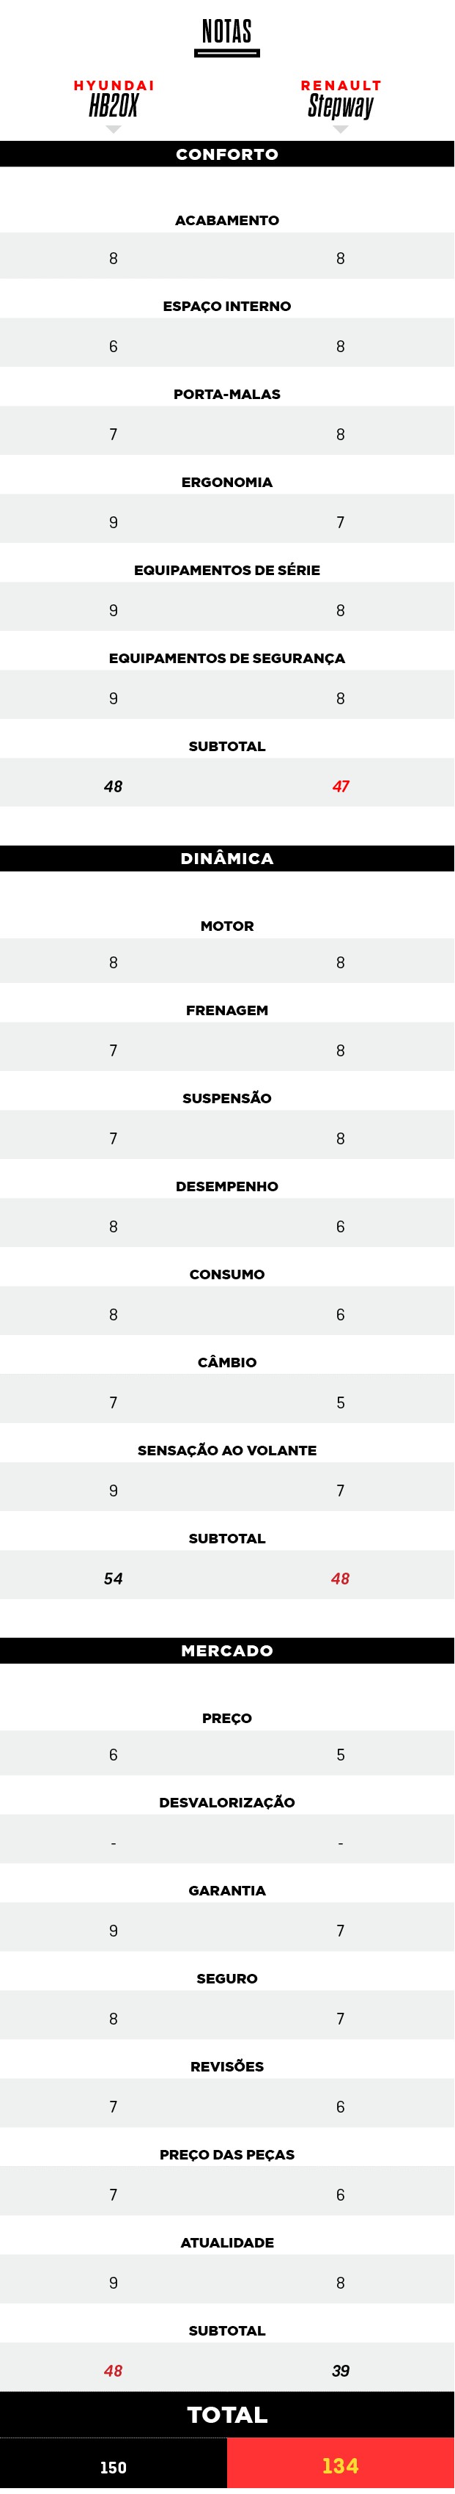Select the Hyundai HB20X column header

click(x=114, y=99)
